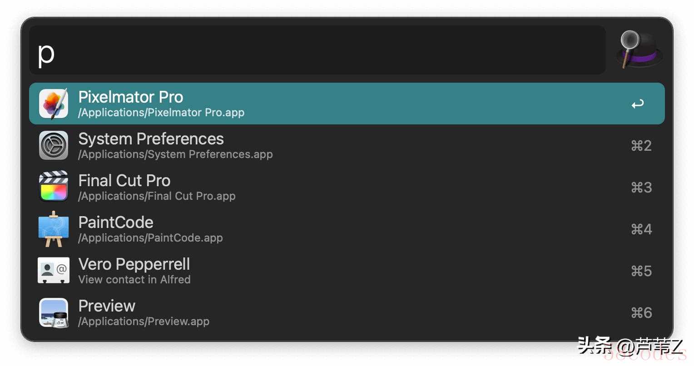Choose PaintCode in the results list
Screen dimensions: 694x366
click(347, 229)
